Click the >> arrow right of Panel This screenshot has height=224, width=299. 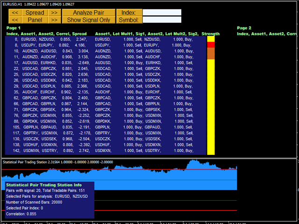click(55, 20)
